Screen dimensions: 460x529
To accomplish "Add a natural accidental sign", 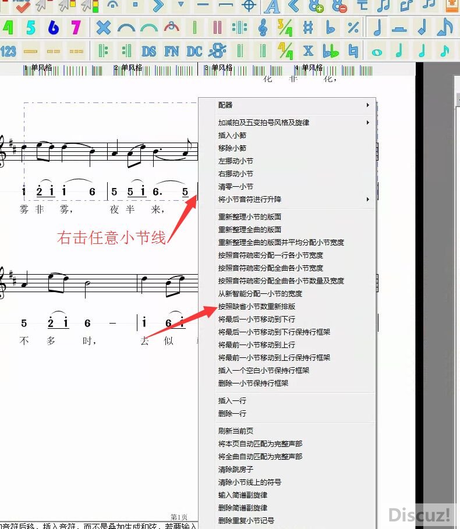I will 353,51.
